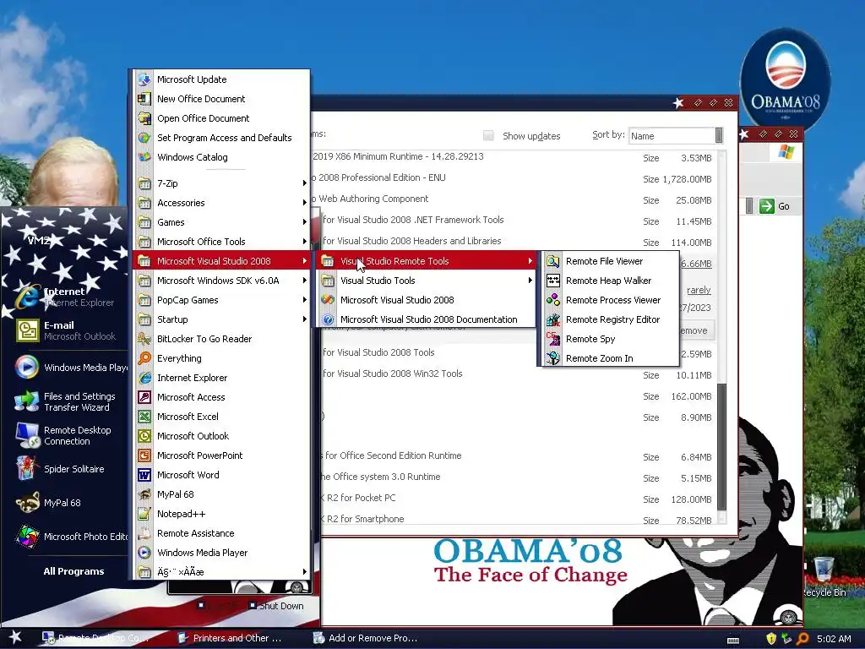Click the 5:02 AM clock

pyautogui.click(x=834, y=639)
